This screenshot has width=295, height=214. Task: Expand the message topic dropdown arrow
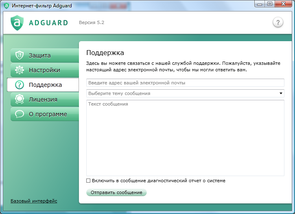coord(281,93)
